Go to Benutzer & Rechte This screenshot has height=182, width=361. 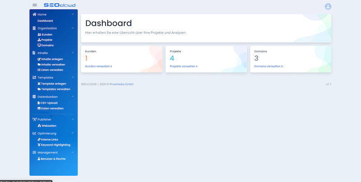(51, 159)
